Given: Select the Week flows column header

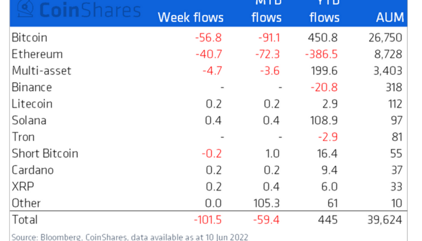Looking at the screenshot, I should click(x=191, y=17).
